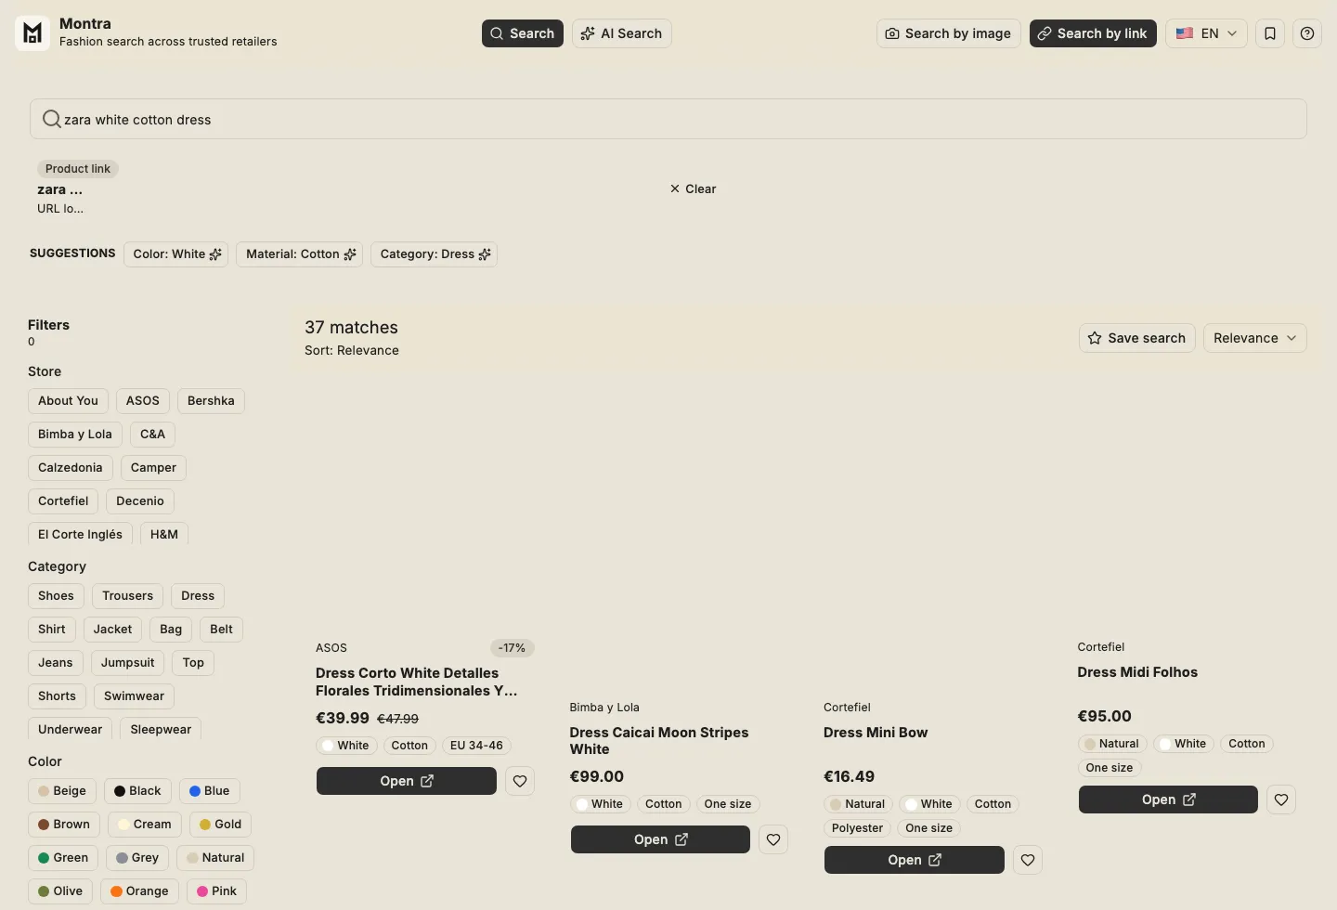Select the Blue color filter
Screen dimensions: 1337x910
[209, 791]
